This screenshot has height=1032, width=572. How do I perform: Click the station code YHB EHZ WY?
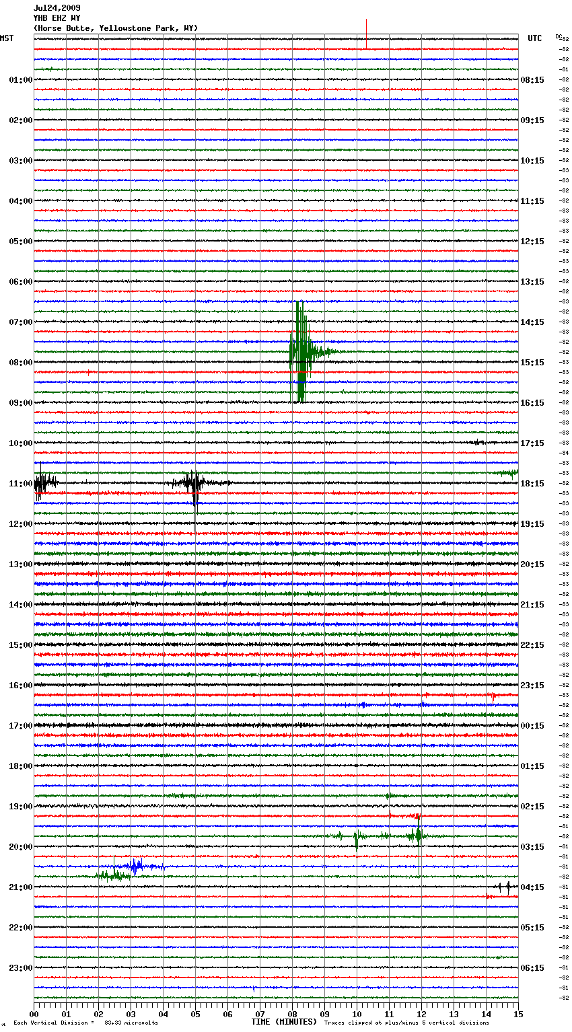tap(57, 18)
